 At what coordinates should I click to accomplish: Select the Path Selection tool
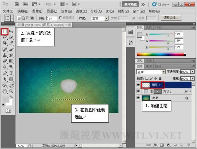[5, 79]
